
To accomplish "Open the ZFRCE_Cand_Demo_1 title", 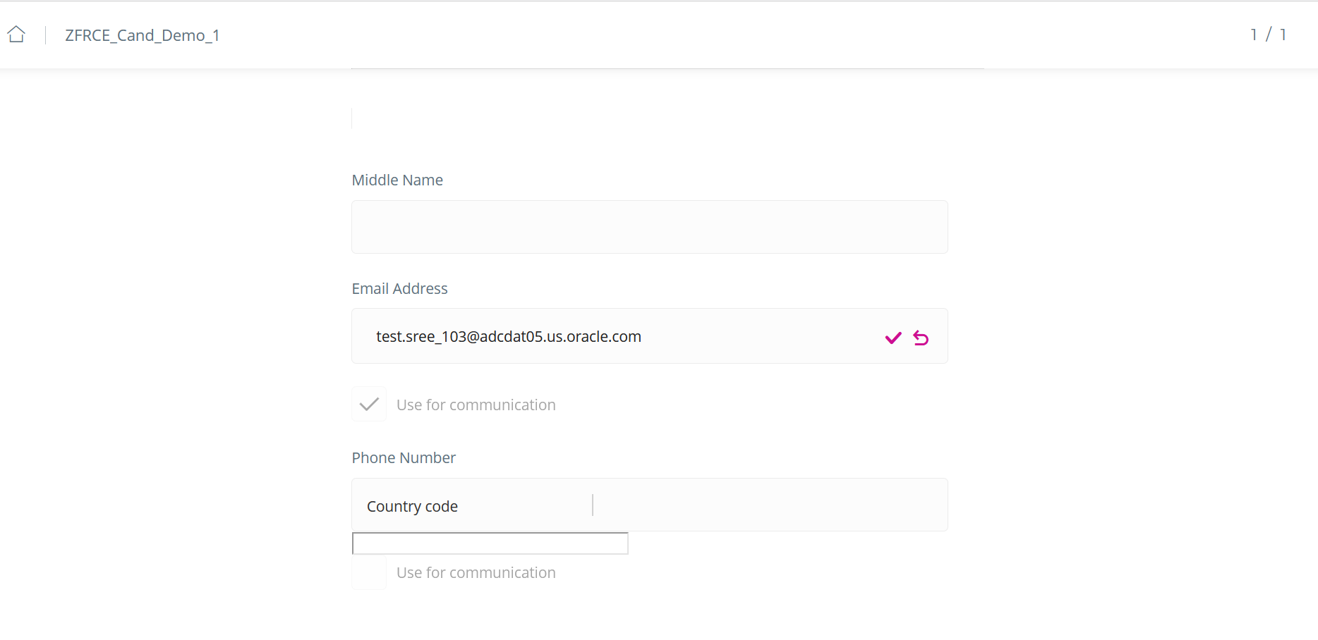I will point(143,35).
